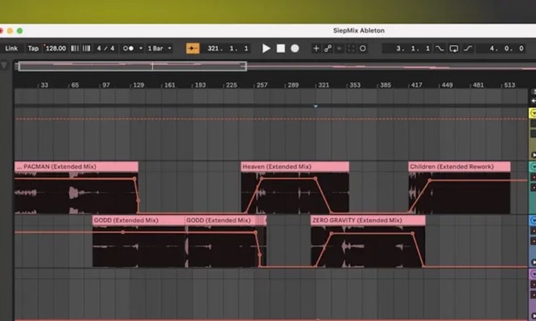
Task: Click the phase nudge down icon
Action: click(x=75, y=48)
